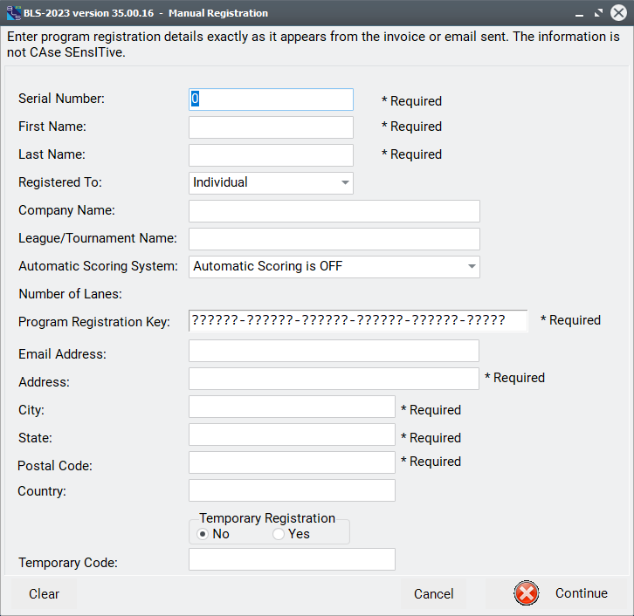
Task: Focus the Serial Number field
Action: point(271,99)
